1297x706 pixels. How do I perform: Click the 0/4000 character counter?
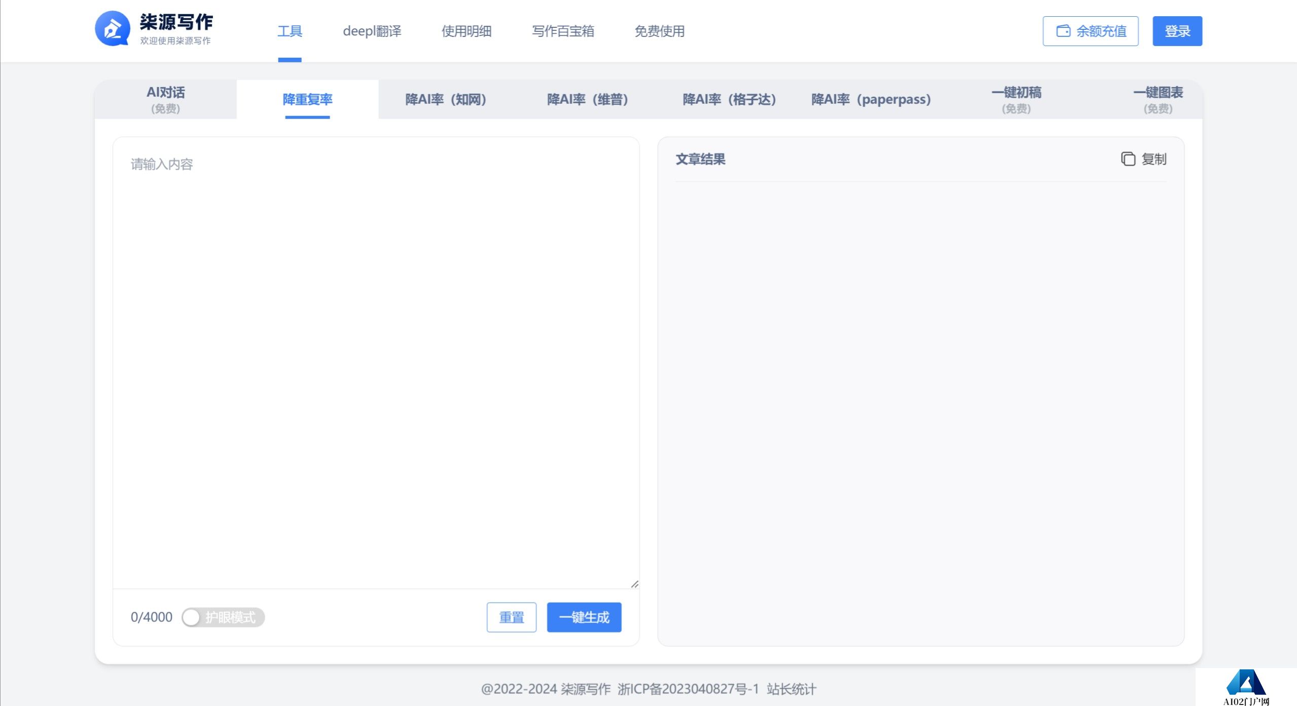[x=152, y=617]
